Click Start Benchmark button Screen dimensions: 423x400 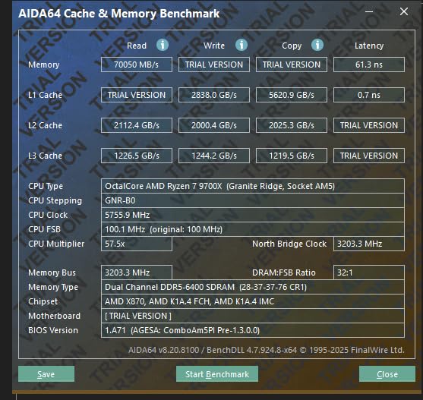click(217, 373)
